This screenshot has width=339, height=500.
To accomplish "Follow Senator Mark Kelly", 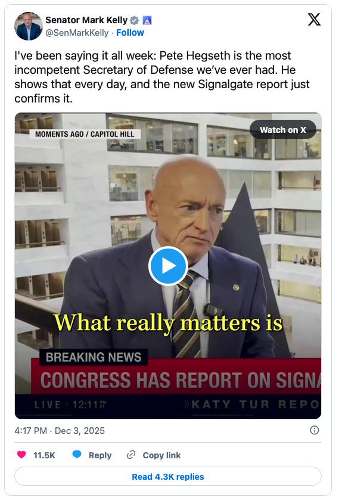I will pos(130,33).
